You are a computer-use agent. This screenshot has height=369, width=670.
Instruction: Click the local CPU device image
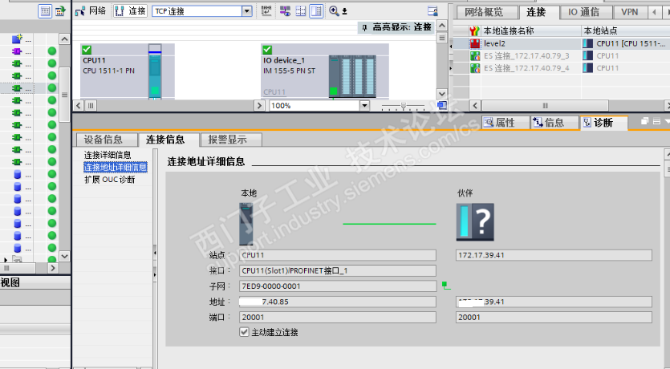pos(246,223)
